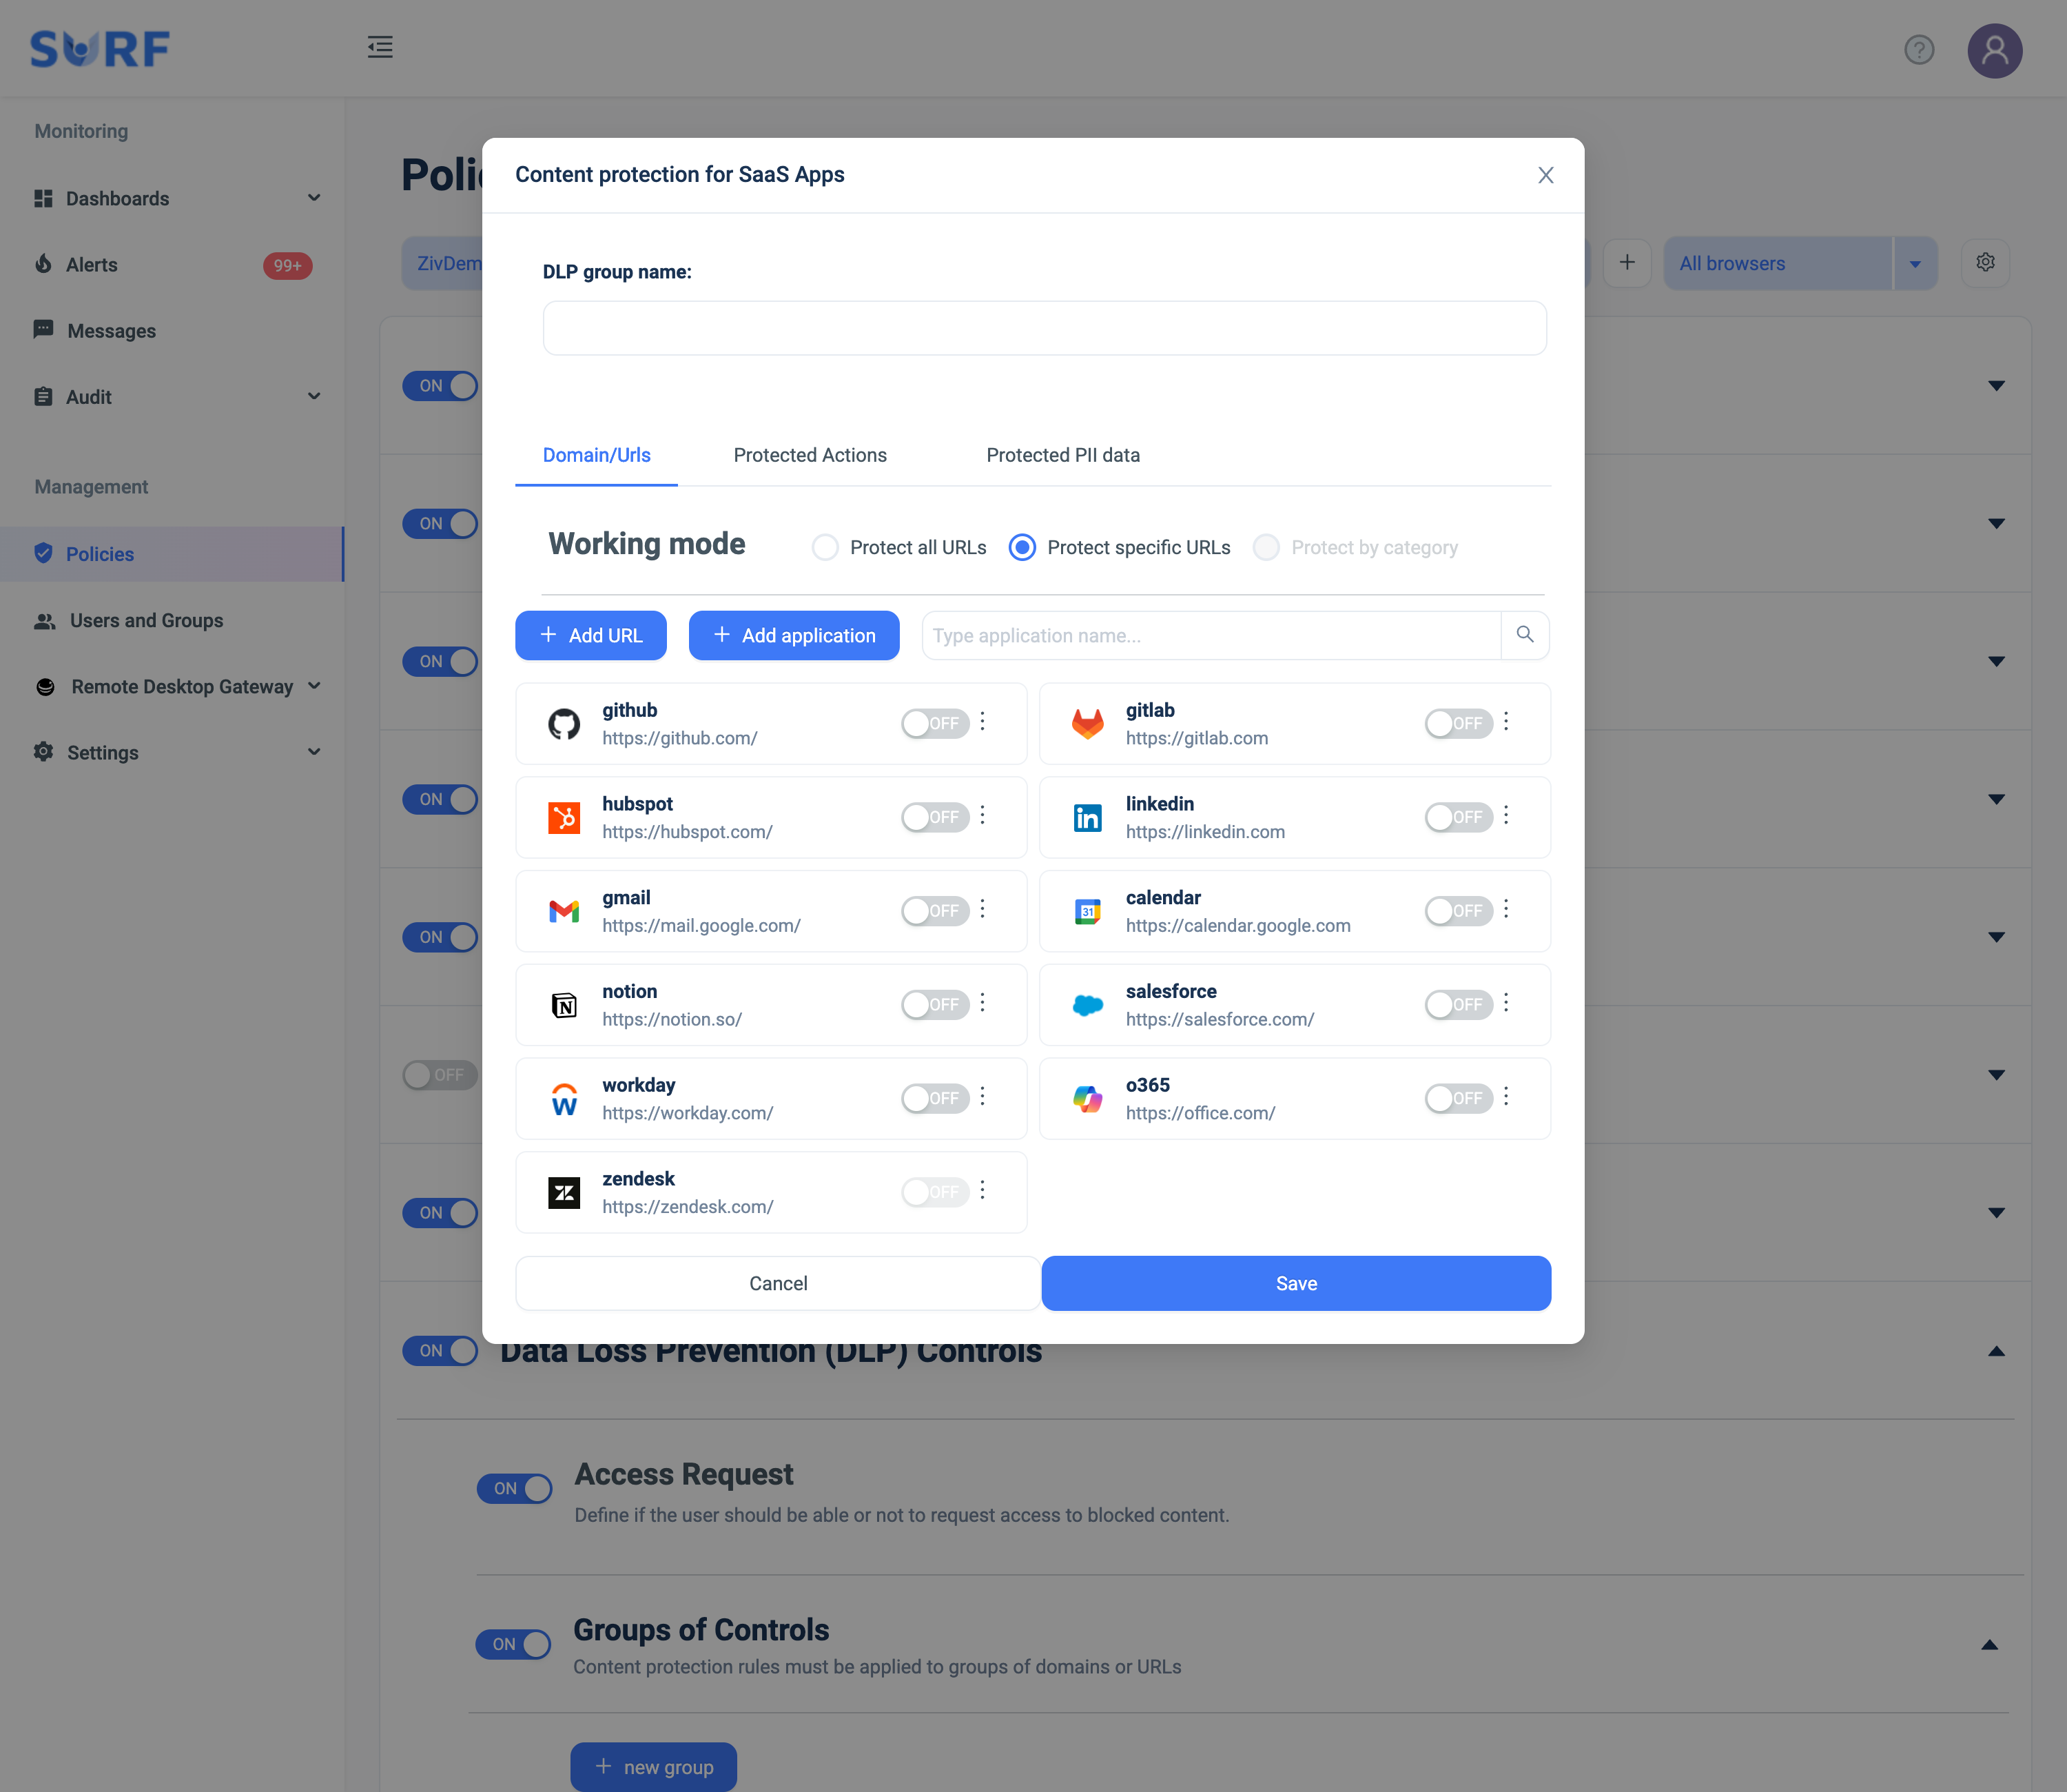Open notion row options menu

(x=983, y=1003)
